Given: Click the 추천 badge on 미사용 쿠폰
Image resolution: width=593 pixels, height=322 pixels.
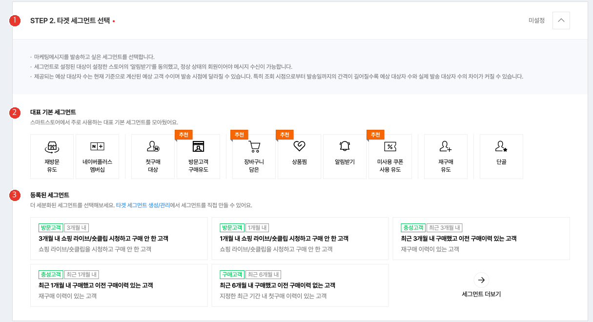Looking at the screenshot, I should (375, 134).
